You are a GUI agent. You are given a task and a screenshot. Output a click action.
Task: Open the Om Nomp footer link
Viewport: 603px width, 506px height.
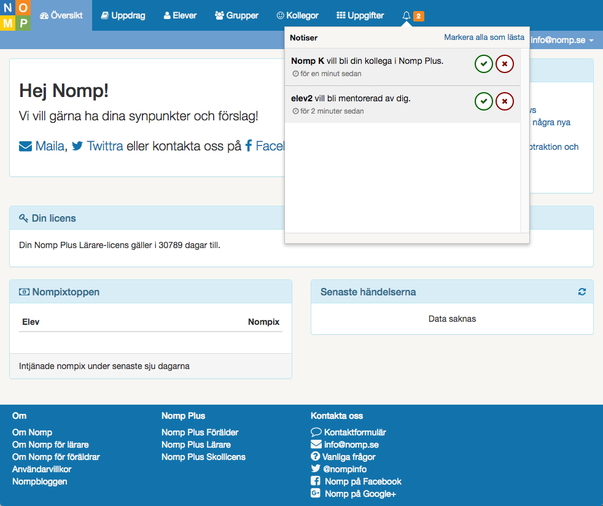click(32, 432)
